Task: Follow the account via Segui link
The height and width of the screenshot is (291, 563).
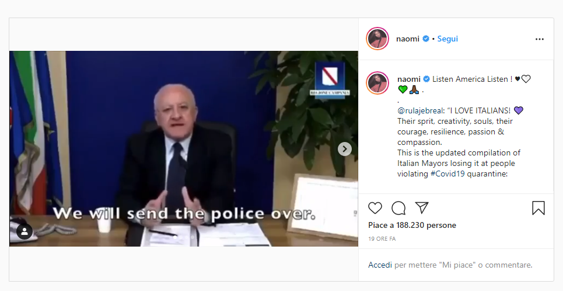Action: [447, 39]
